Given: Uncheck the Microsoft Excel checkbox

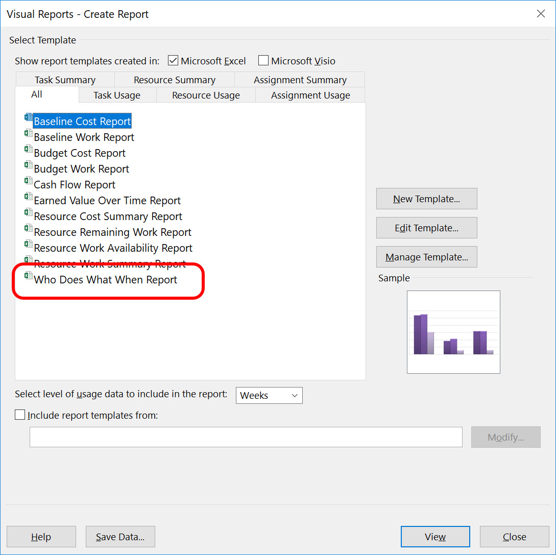Looking at the screenshot, I should click(x=173, y=60).
